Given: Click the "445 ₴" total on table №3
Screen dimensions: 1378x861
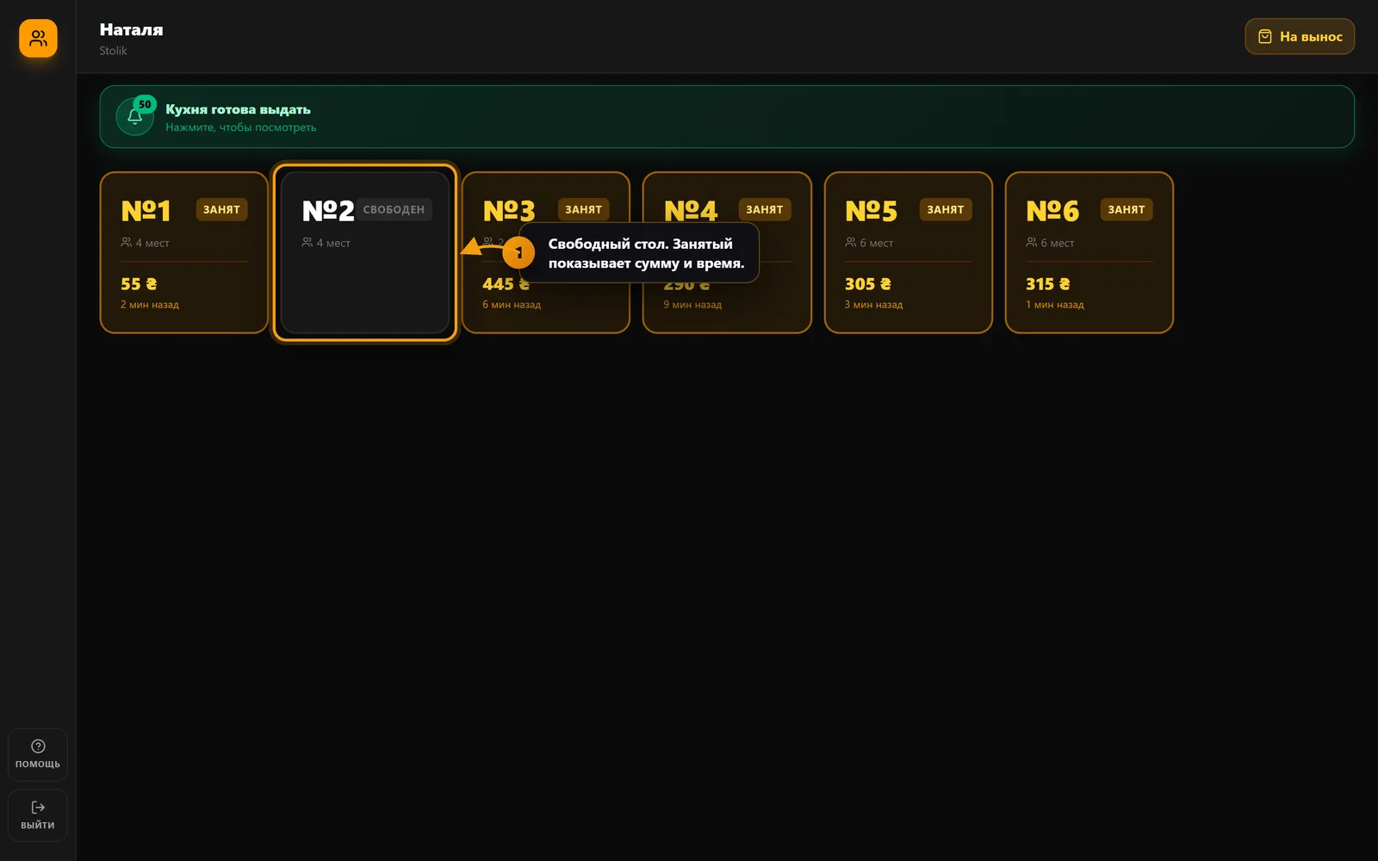Looking at the screenshot, I should pos(505,284).
